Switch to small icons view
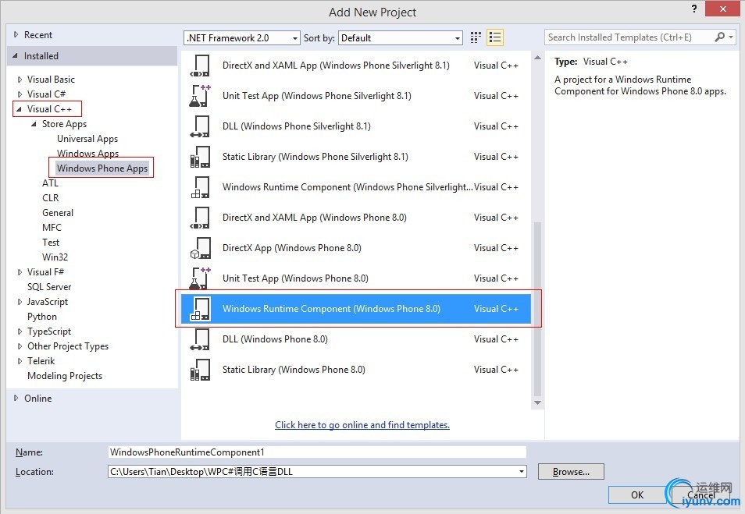Viewport: 745px width, 514px height. pos(476,37)
